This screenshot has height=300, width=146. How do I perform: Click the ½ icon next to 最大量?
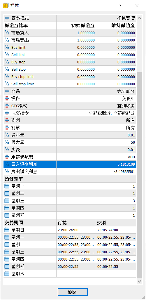(7, 142)
